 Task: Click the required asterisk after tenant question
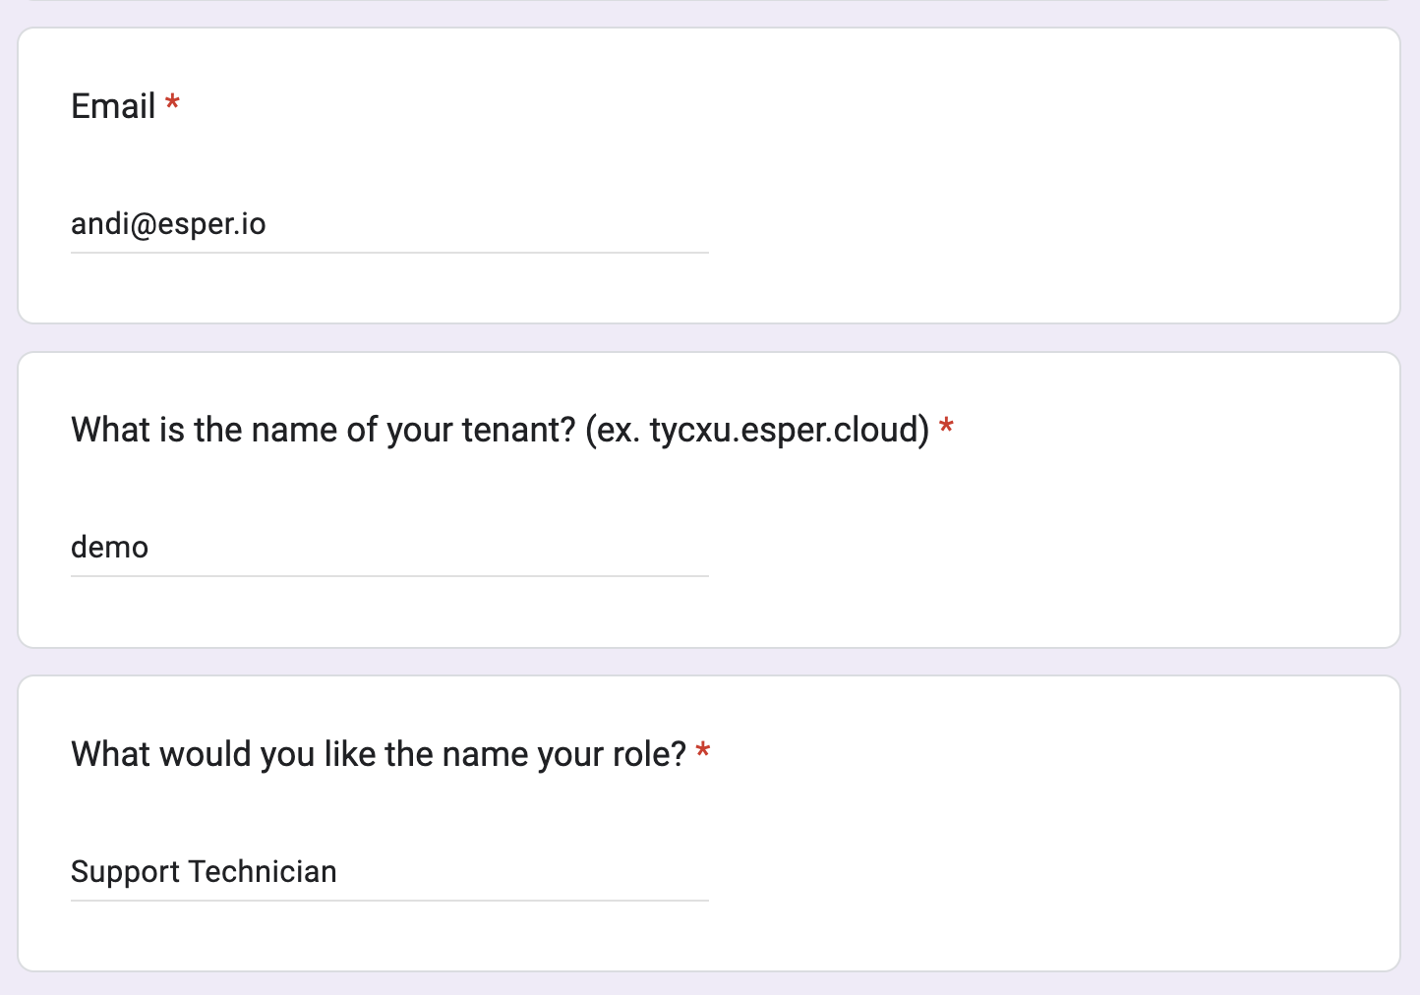[946, 427]
